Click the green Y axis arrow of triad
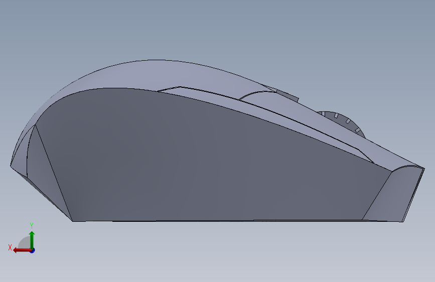 coord(32,240)
